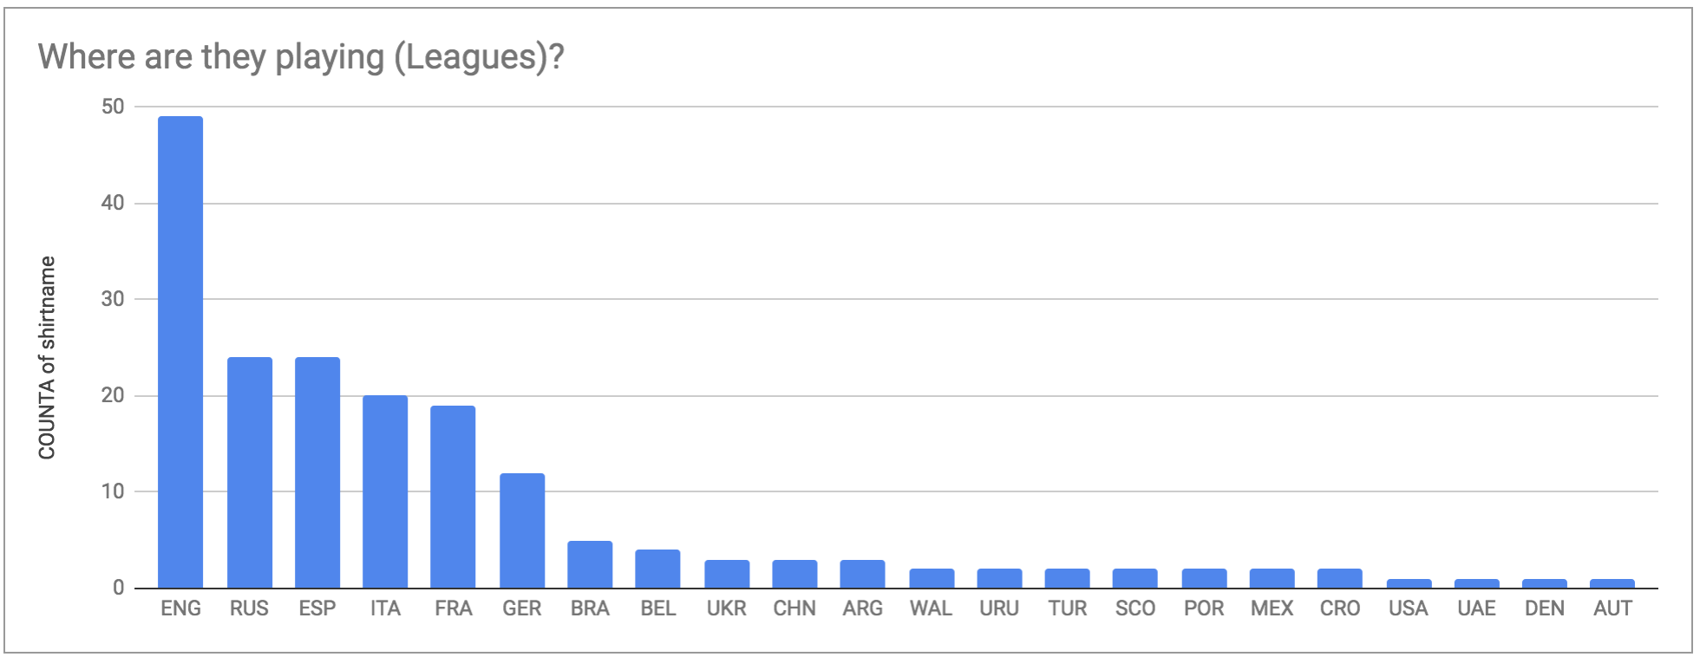Select the USA bar
Viewport: 1700px width, 657px height.
tap(1409, 583)
